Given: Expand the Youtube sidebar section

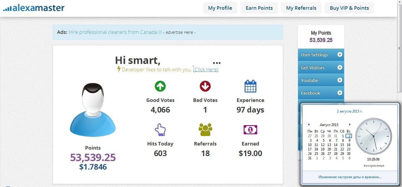Looking at the screenshot, I should (x=340, y=80).
